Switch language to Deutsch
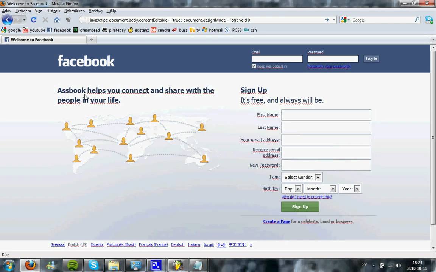This screenshot has height=272, width=436. (178, 244)
